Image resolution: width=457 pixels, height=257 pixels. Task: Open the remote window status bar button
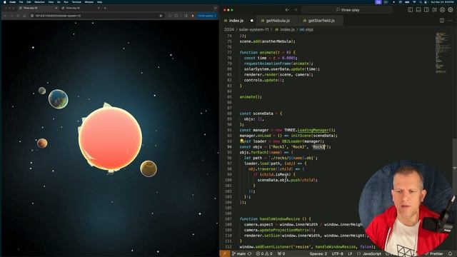[224, 254]
